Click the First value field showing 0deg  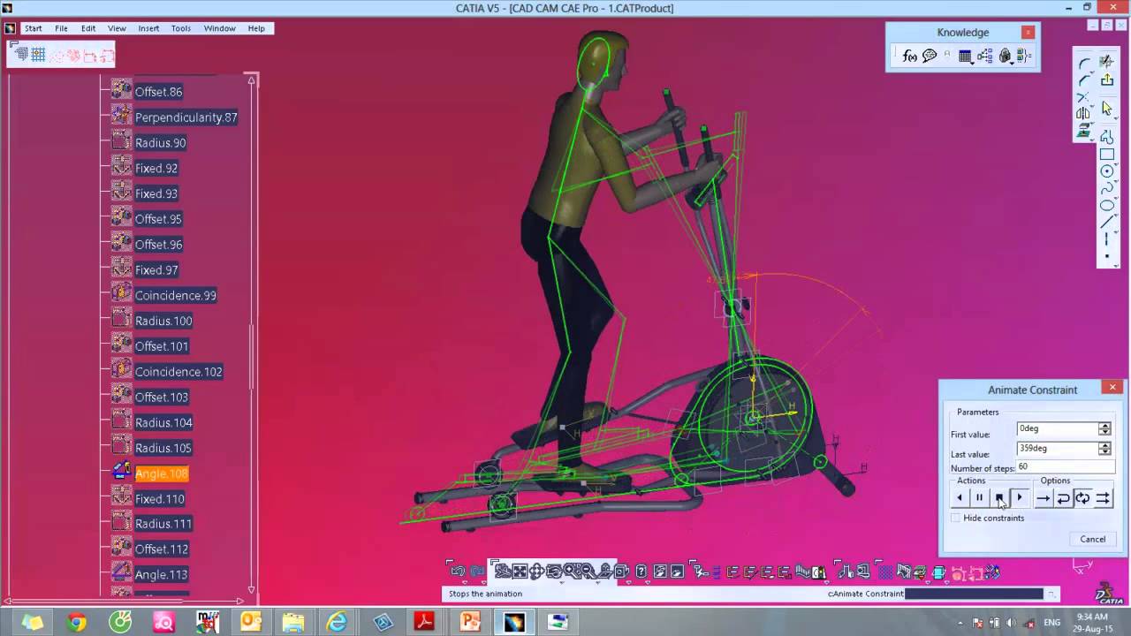1057,428
